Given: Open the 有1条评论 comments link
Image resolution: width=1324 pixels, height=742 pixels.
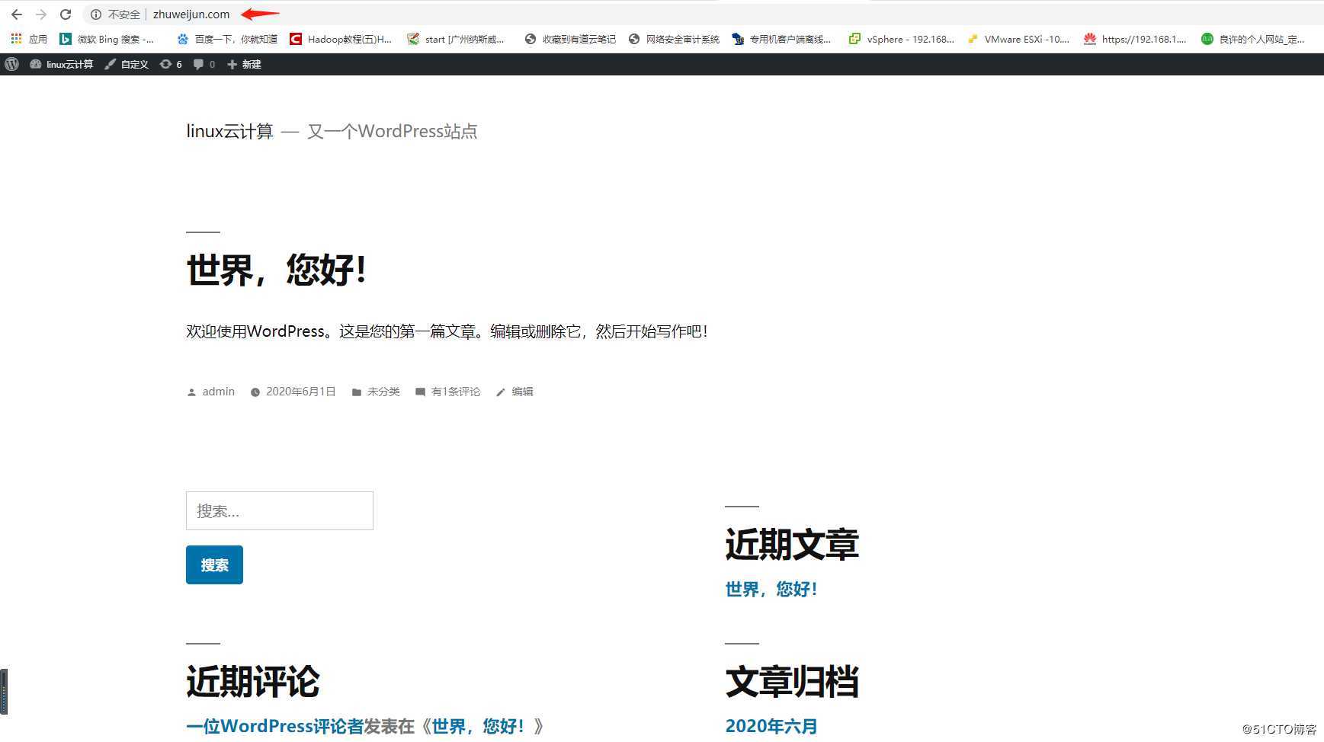Looking at the screenshot, I should pos(456,392).
